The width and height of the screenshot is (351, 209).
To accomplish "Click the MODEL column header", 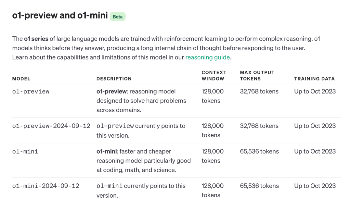I will click(21, 79).
